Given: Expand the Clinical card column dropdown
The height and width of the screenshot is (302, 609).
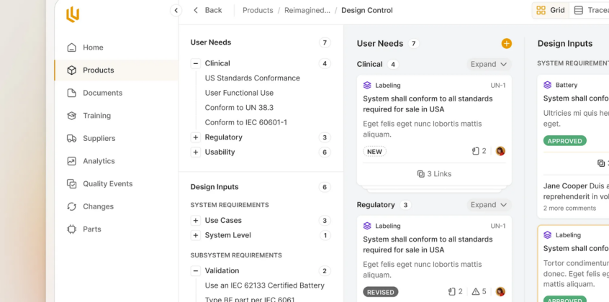Looking at the screenshot, I should (x=489, y=64).
